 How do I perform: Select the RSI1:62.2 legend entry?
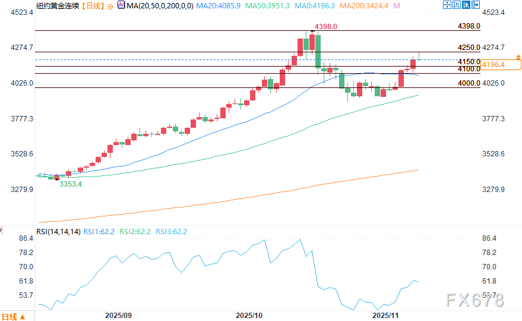click(x=100, y=232)
